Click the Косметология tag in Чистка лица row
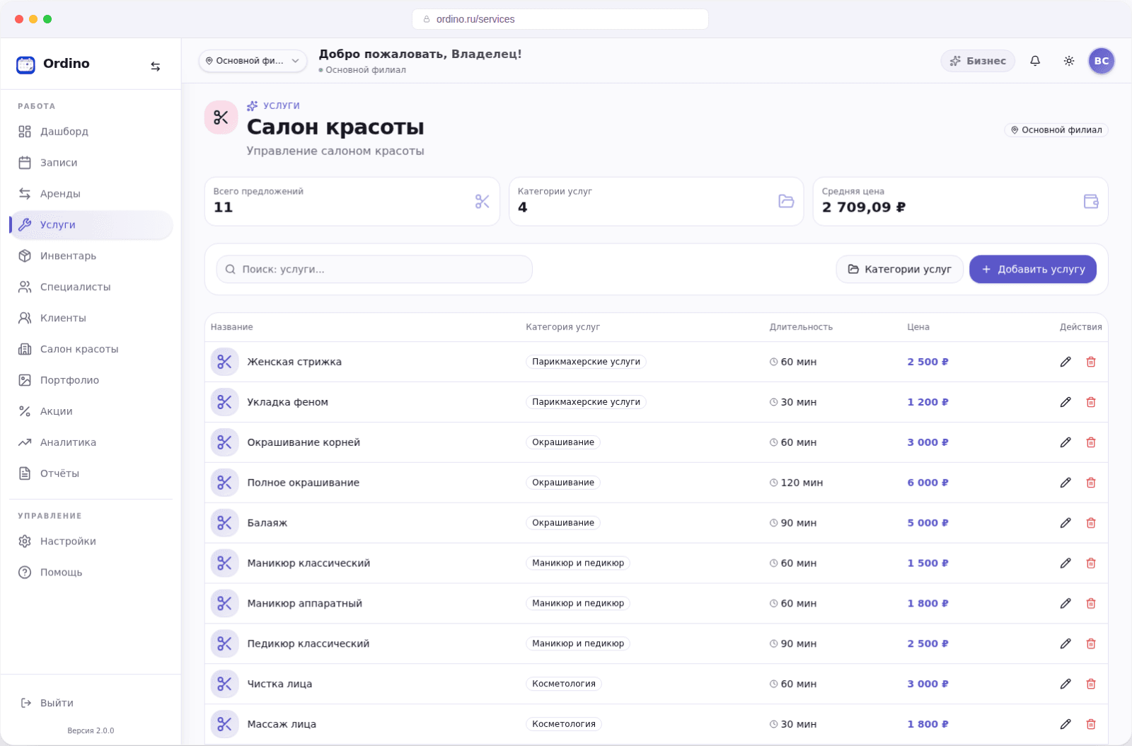1132x746 pixels. coord(564,684)
